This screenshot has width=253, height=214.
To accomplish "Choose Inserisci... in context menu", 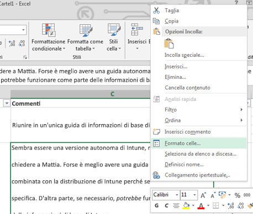I will click(x=199, y=66).
